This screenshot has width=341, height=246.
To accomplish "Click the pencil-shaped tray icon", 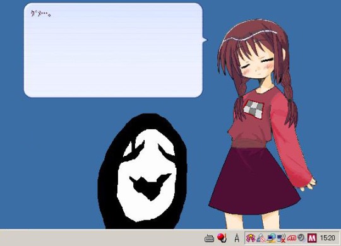I will click(261, 238).
